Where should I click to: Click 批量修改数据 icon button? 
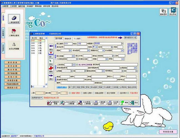click(53, 103)
